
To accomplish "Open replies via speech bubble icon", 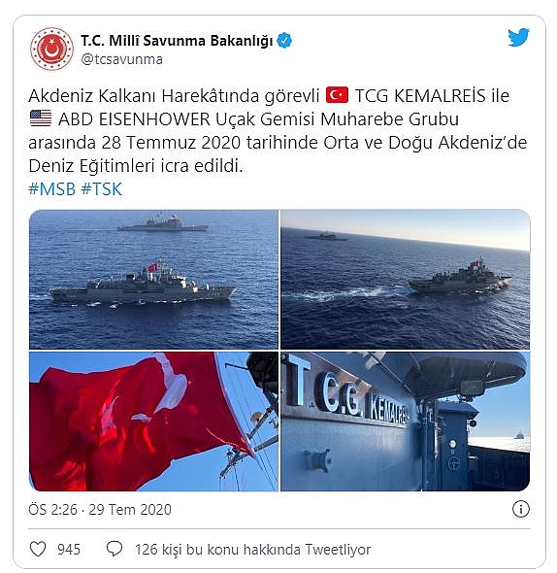I will [x=115, y=550].
